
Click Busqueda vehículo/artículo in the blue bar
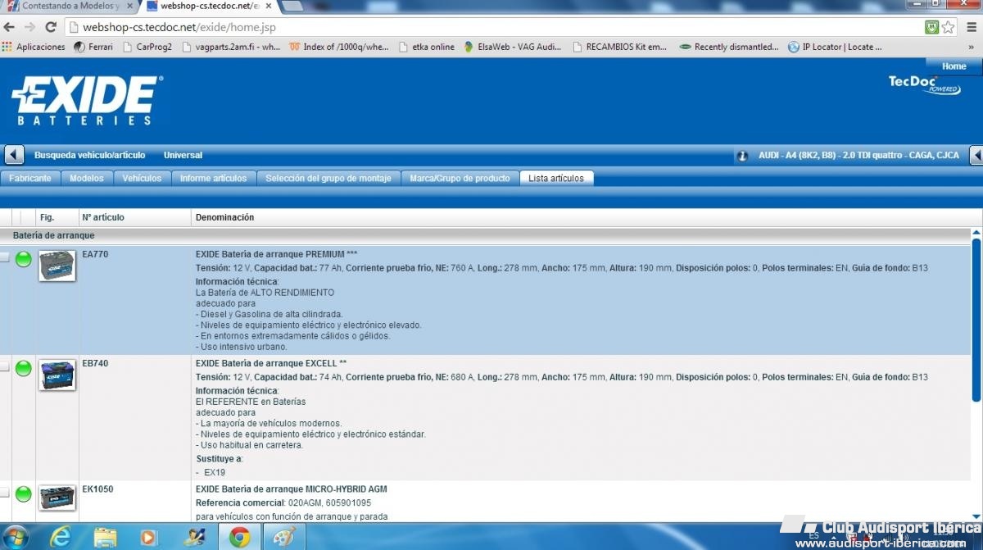point(90,155)
